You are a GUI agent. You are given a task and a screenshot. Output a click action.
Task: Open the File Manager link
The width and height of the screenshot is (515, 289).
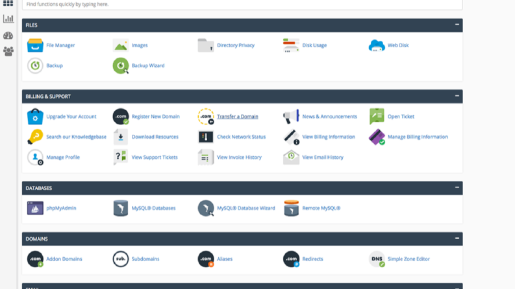coord(60,45)
